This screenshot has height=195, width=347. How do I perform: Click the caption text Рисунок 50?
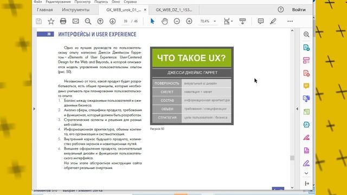click(157, 129)
